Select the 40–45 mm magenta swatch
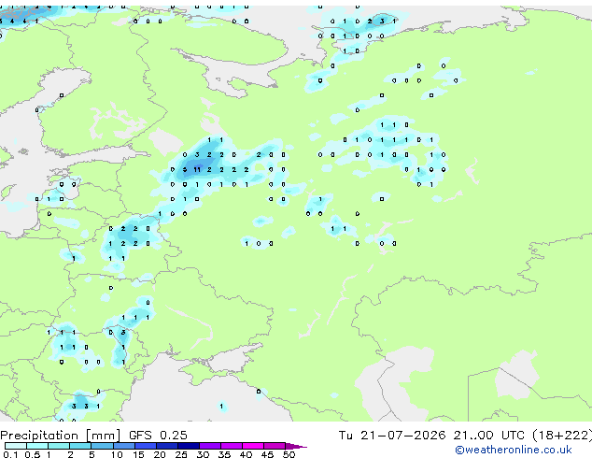592x458 pixels. pos(253,446)
